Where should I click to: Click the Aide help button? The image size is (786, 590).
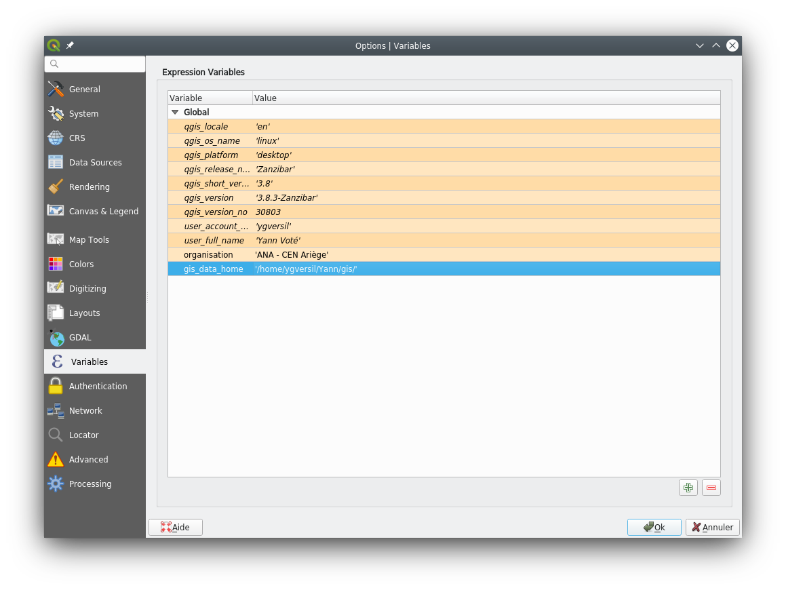click(x=176, y=528)
